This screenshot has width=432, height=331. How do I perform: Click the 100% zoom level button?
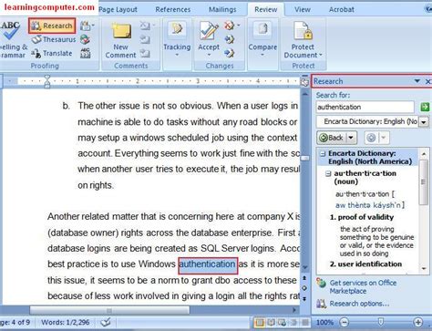[324, 322]
